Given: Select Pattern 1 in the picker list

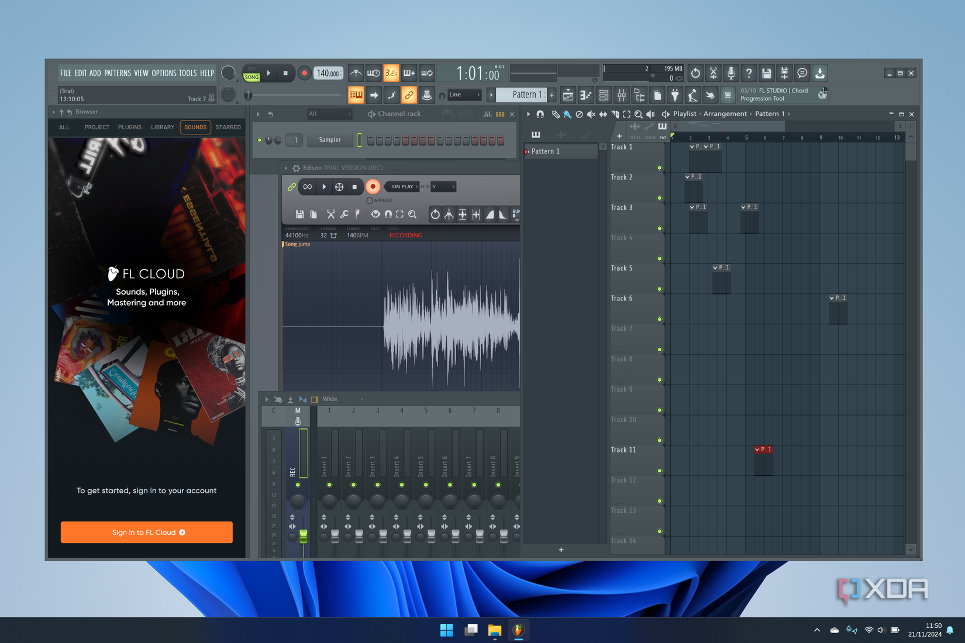Looking at the screenshot, I should [561, 151].
